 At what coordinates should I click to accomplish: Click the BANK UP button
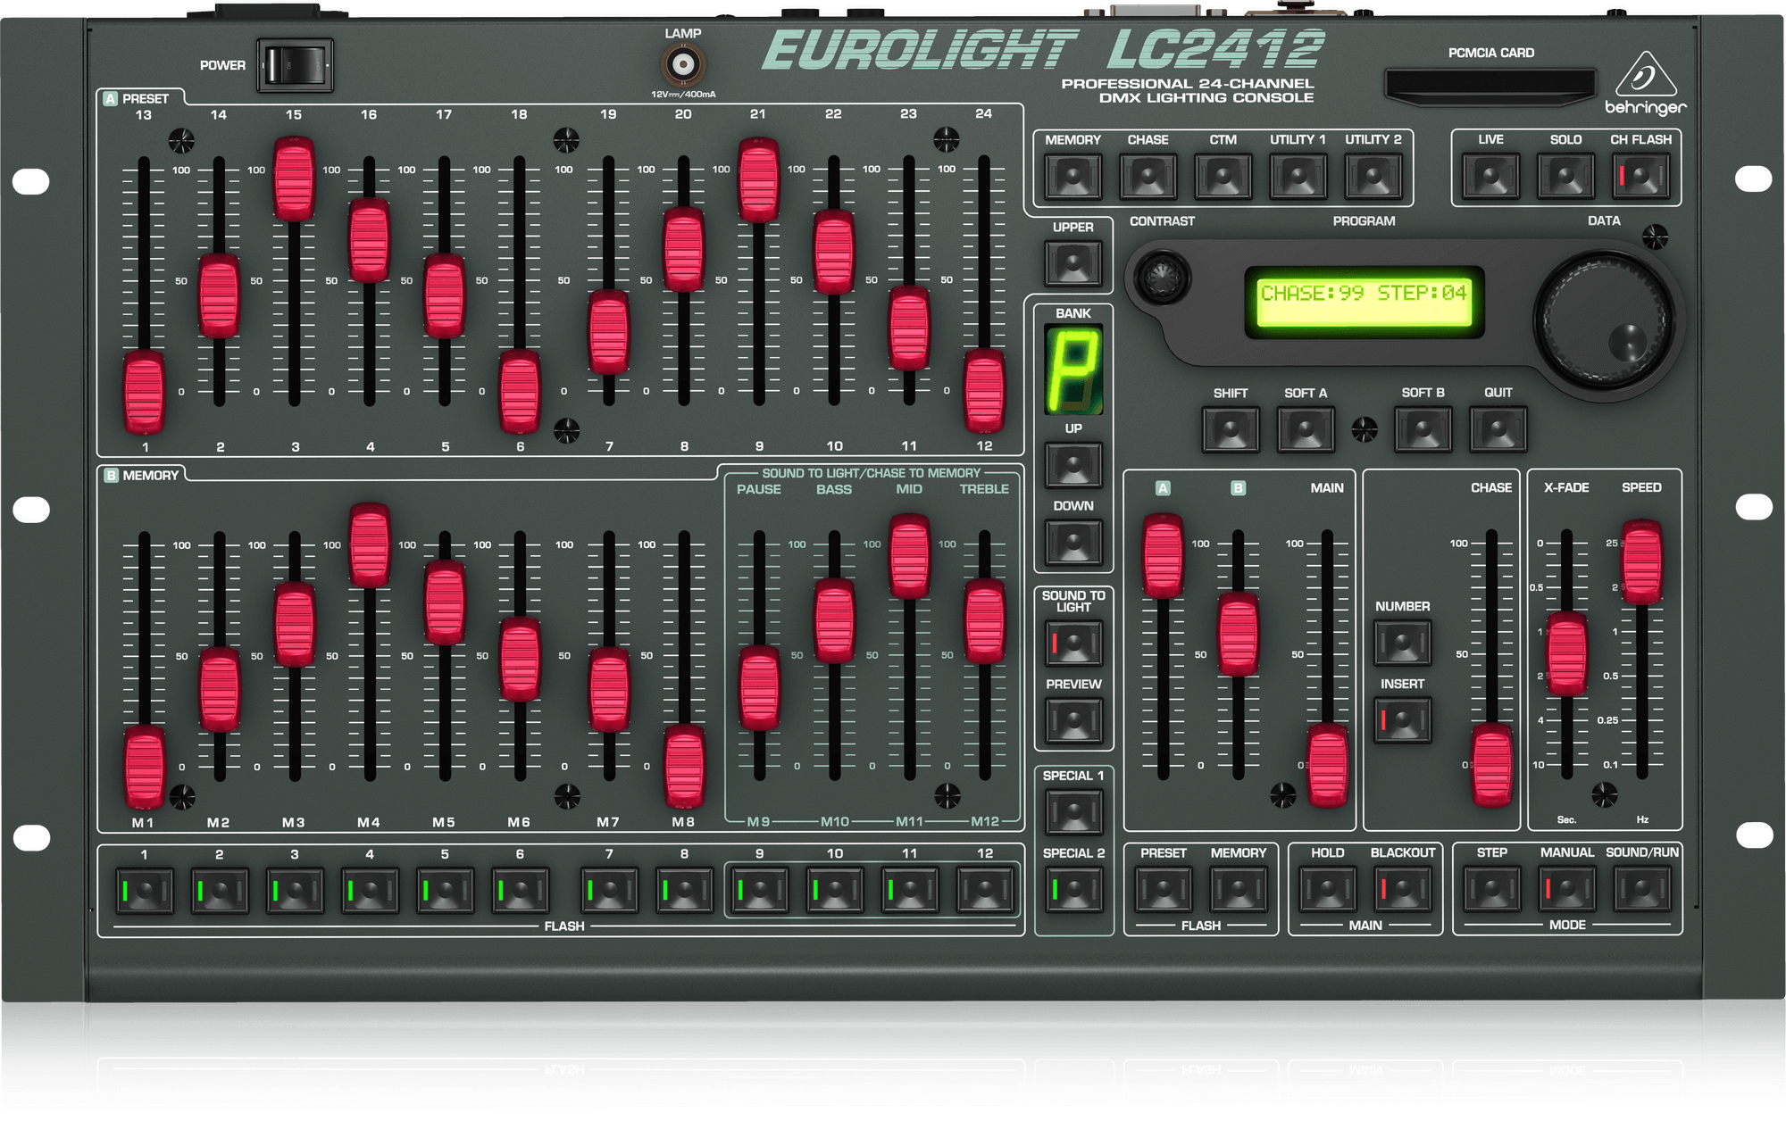1072,465
